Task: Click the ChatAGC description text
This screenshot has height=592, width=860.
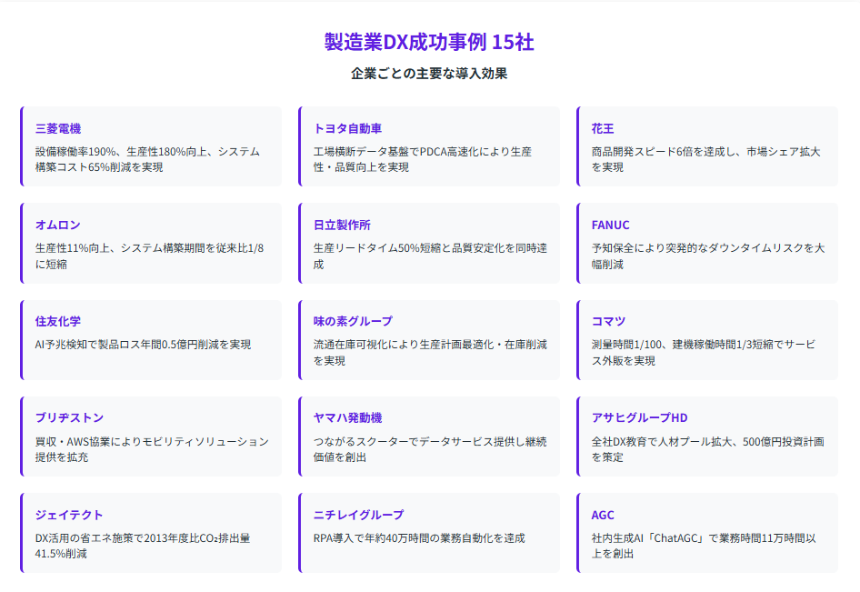Action: (703, 546)
